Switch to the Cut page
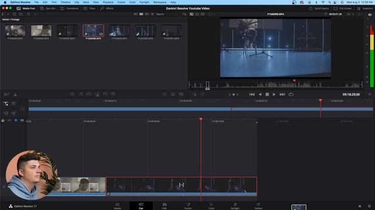 (x=141, y=206)
